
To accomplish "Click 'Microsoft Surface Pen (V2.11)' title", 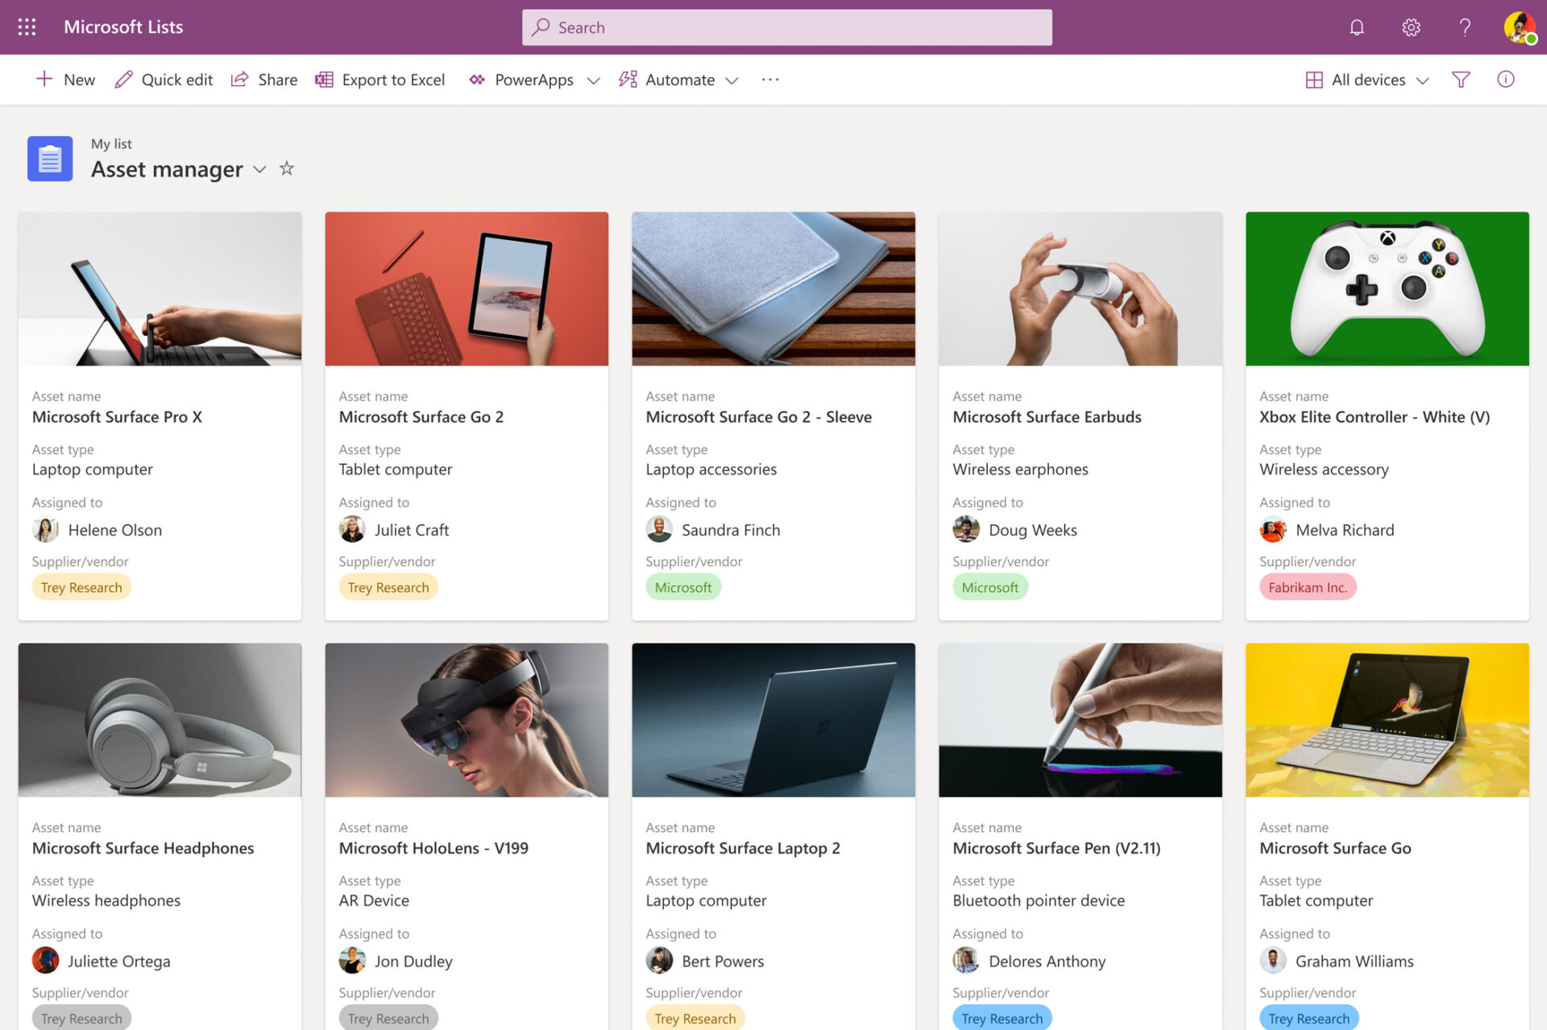I will point(1056,848).
